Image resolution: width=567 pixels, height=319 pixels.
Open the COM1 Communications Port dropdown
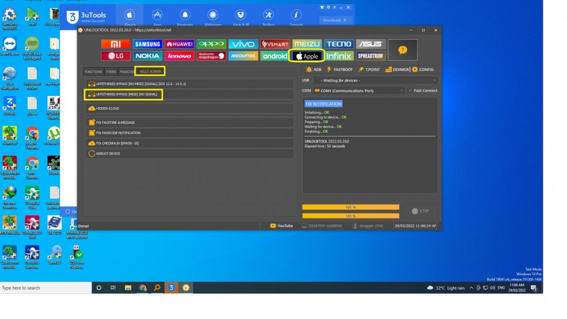tap(359, 90)
